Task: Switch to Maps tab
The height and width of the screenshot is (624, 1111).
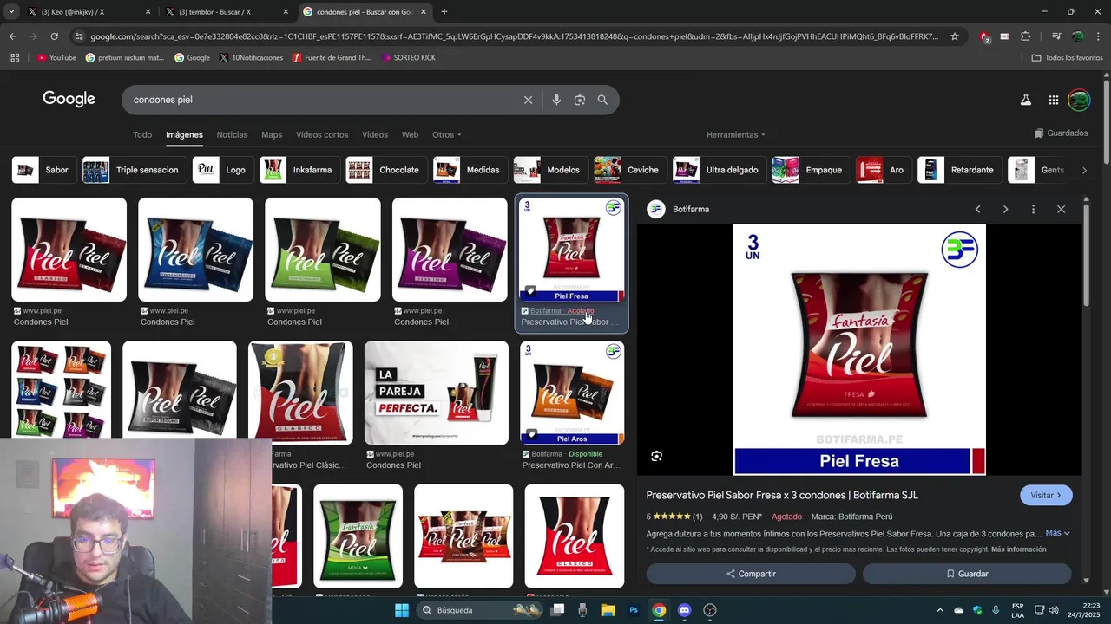Action: pyautogui.click(x=272, y=134)
